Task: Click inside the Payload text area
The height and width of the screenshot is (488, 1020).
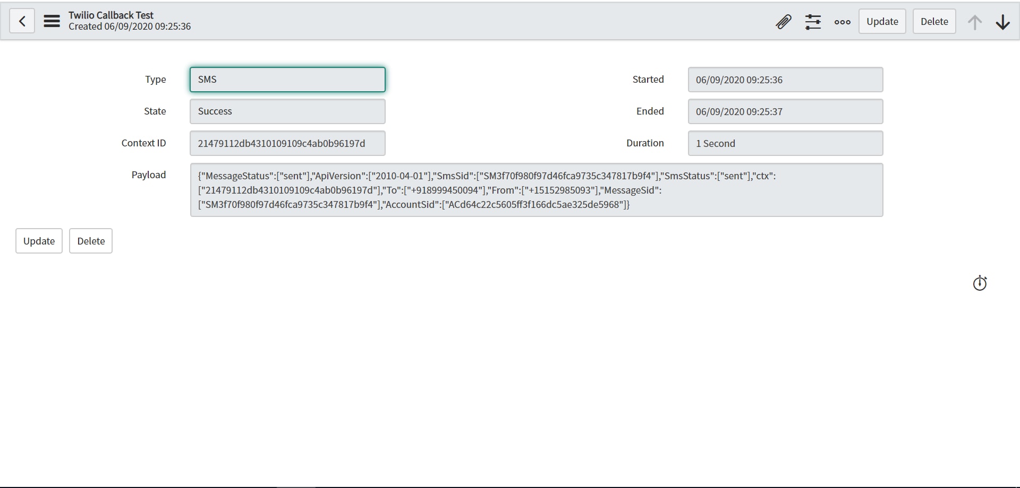Action: point(537,190)
